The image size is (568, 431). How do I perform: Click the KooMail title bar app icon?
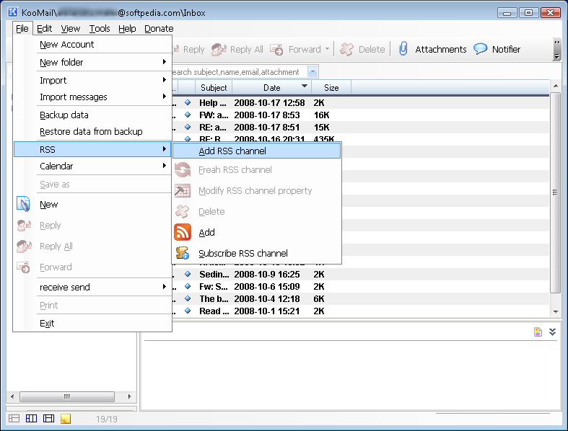[13, 12]
